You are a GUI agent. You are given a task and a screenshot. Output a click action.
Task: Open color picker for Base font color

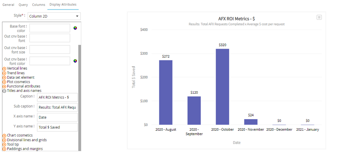(x=75, y=28)
